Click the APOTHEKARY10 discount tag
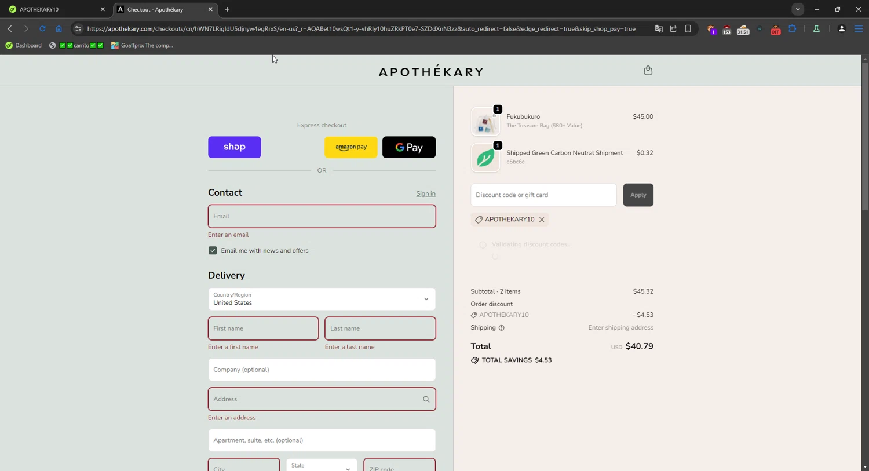 pyautogui.click(x=510, y=220)
